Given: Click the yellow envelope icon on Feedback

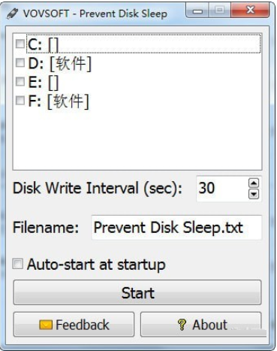Looking at the screenshot, I should pyautogui.click(x=46, y=325).
